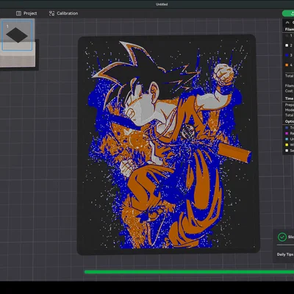Click the Cost label in the legend
294x294 pixels.
pos(289,91)
